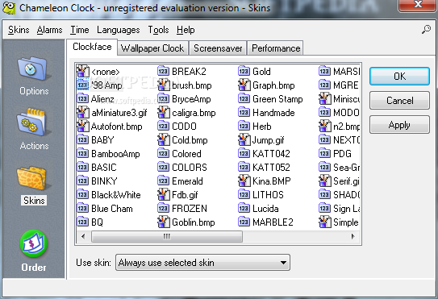Switch to the Wallpaper Clock tab
Viewport: 438px width, 299px height.
152,48
